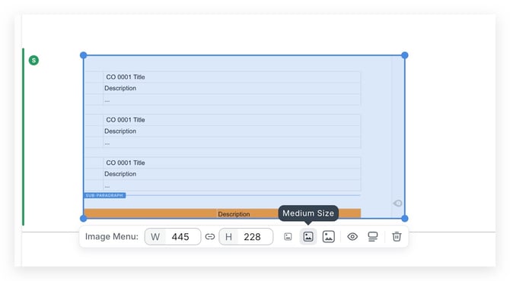Click the orange Description bar
Screen dimensions: 510x281
point(222,213)
